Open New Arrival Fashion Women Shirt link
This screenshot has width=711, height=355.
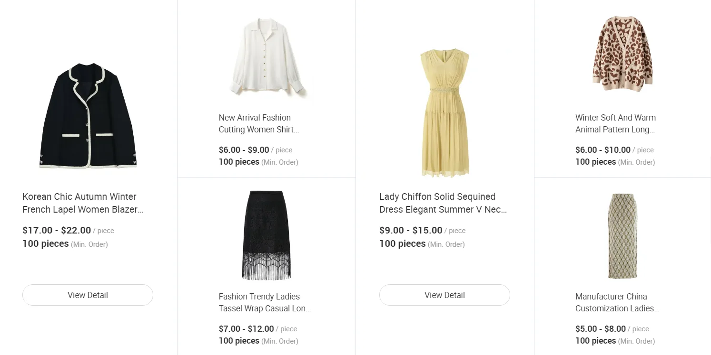tap(258, 123)
